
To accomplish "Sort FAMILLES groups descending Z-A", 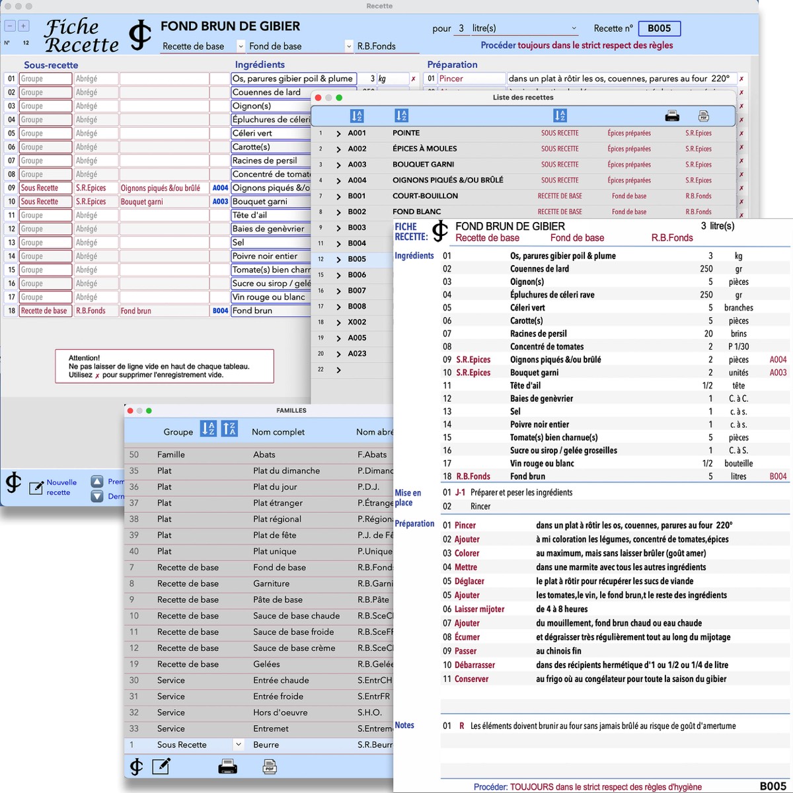I will point(229,428).
